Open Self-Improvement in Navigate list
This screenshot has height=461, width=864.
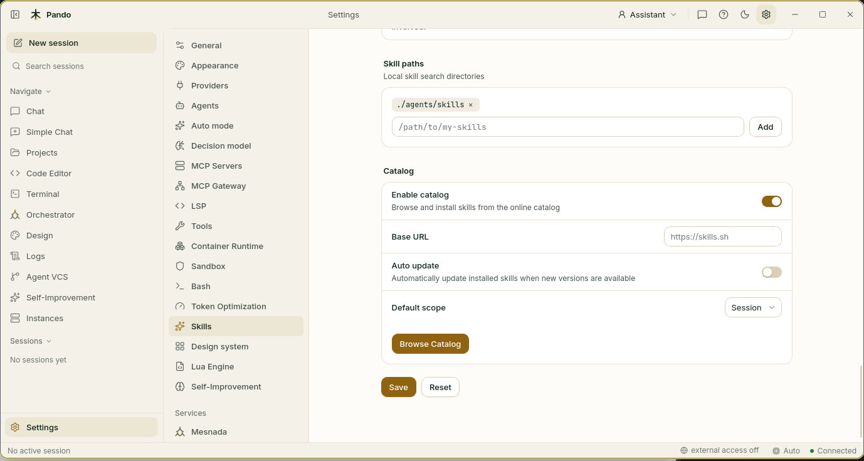82,297
